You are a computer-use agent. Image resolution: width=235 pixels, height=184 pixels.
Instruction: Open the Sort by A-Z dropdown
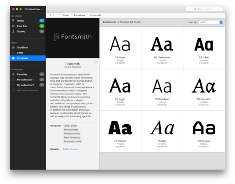click(211, 22)
